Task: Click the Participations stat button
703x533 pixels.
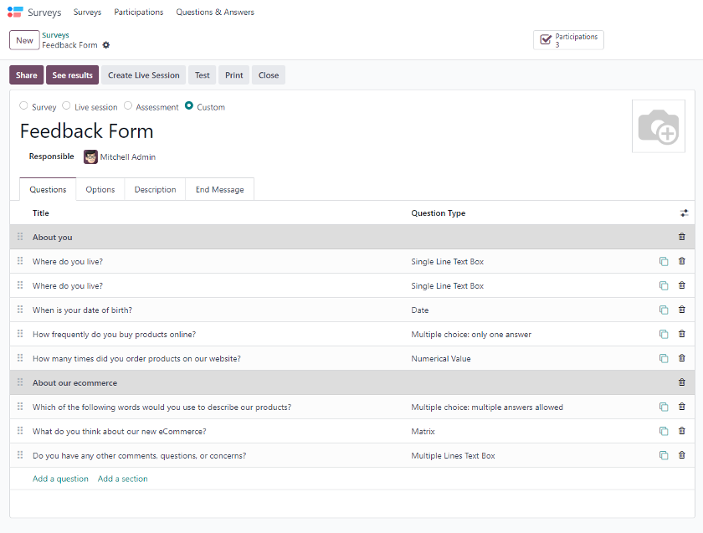Action: [x=568, y=40]
